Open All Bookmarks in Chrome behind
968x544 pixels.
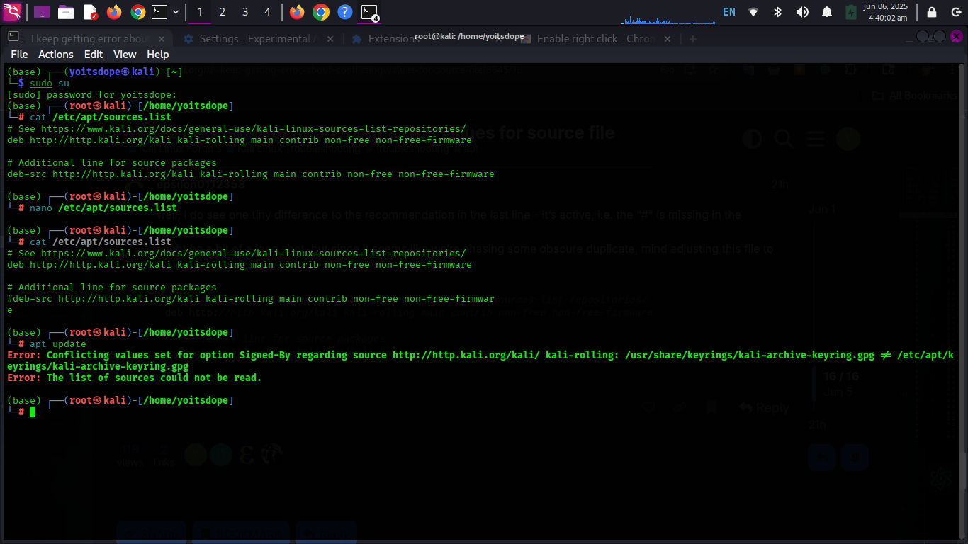point(916,96)
